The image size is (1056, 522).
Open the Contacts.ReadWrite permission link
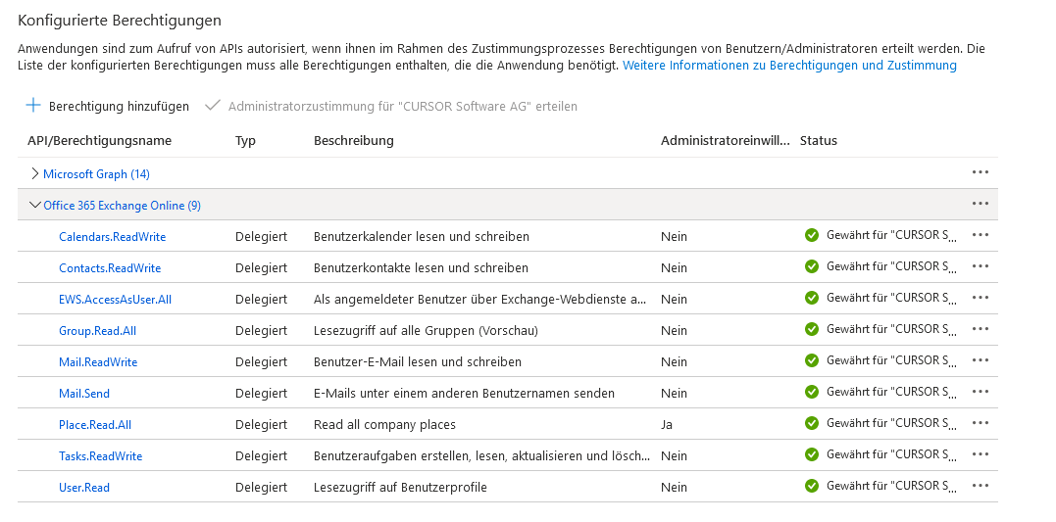[x=110, y=267]
